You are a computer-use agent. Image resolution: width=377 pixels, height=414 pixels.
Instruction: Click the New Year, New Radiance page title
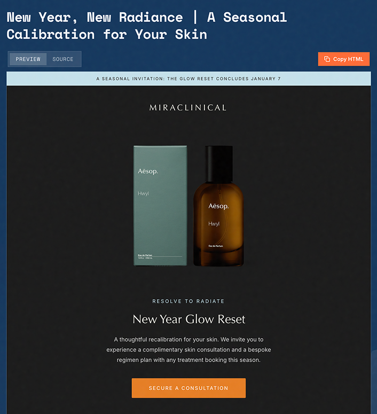(146, 26)
